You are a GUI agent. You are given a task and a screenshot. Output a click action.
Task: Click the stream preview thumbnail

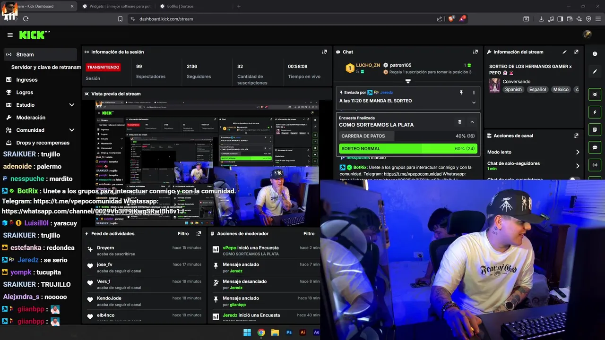click(x=207, y=163)
